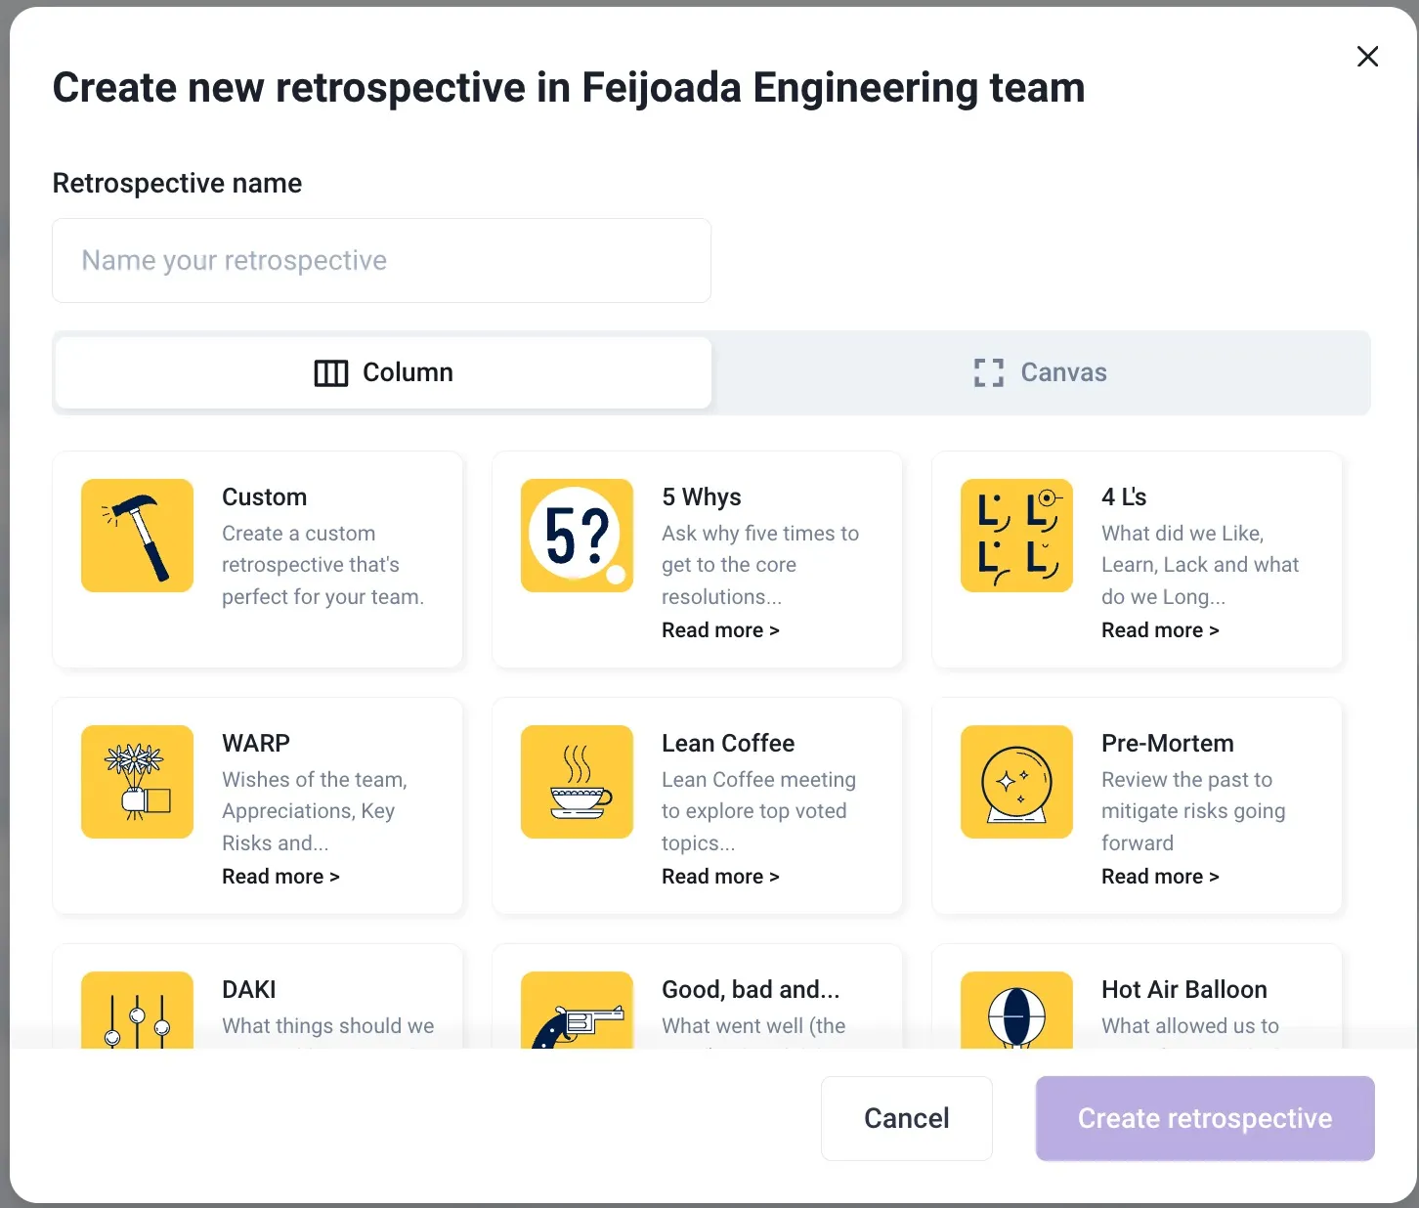Click the expand-corners icon beside Canvas

(987, 372)
